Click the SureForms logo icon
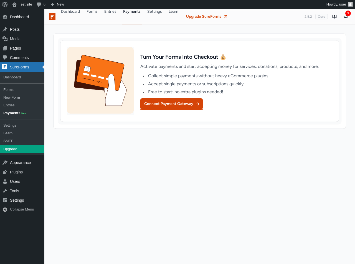This screenshot has width=355, height=264. coord(52,17)
